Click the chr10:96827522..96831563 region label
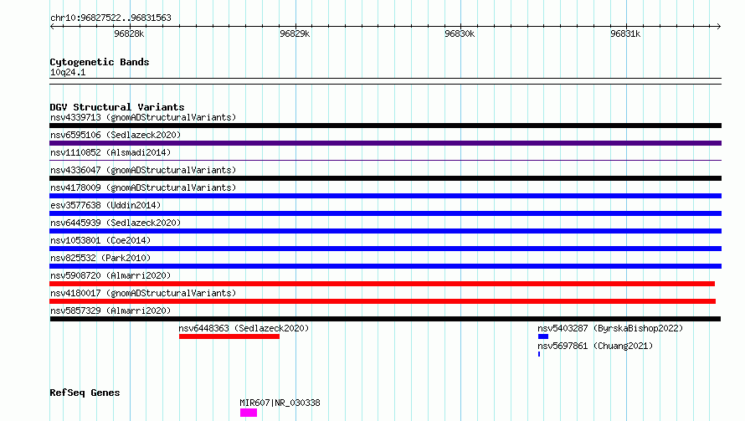Screen dimensions: 745x421 click(x=110, y=18)
